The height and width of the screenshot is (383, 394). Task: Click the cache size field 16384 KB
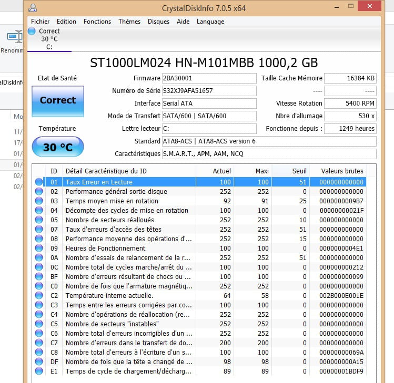click(x=350, y=78)
